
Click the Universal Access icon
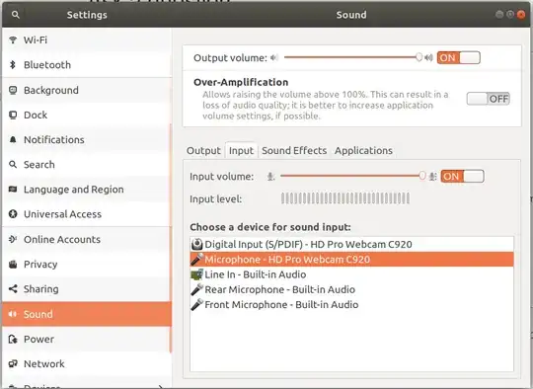(x=13, y=214)
